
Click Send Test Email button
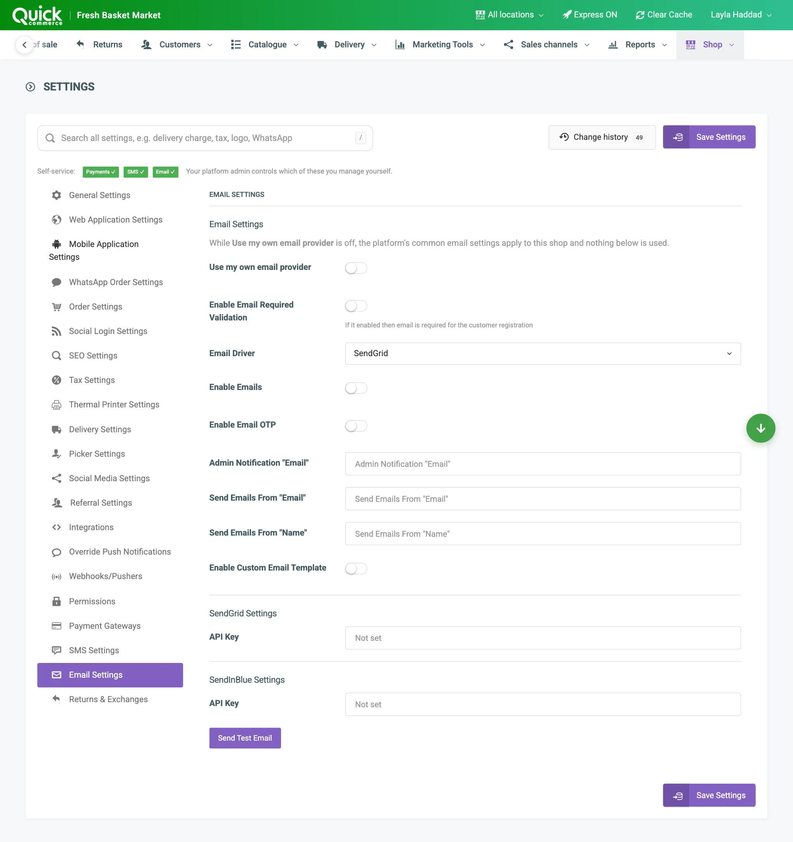tap(245, 738)
